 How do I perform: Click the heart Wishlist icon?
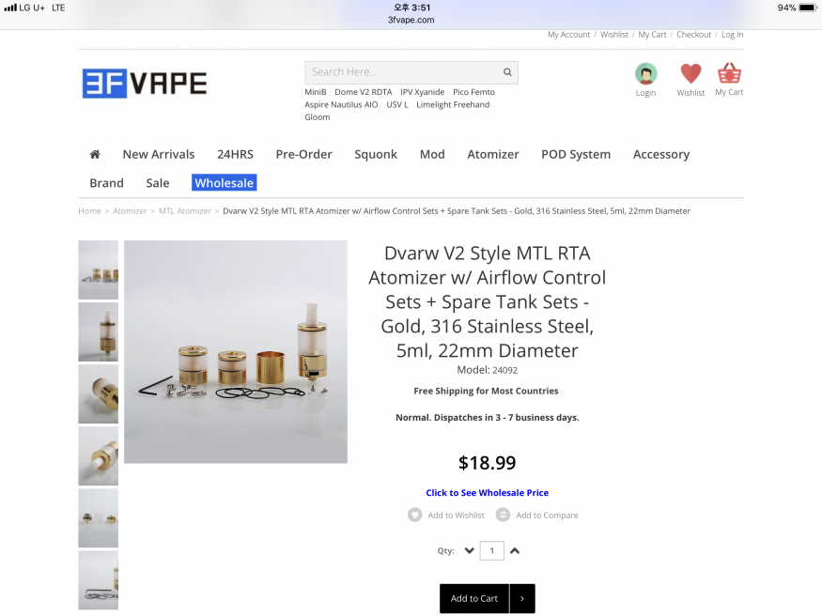pyautogui.click(x=690, y=74)
